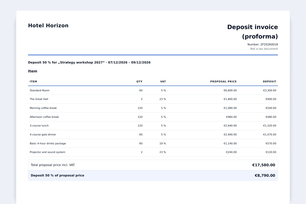Click the 'Total proposal price incl. VAT' label
The image size is (306, 204).
(x=53, y=165)
